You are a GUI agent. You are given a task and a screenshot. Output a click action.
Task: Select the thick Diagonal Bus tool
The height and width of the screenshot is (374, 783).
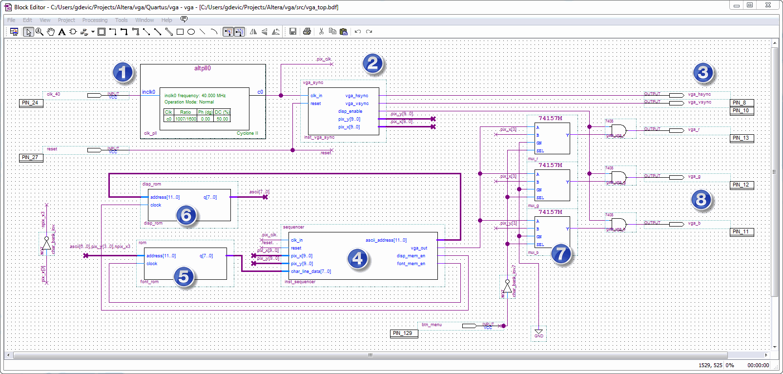pyautogui.click(x=158, y=32)
